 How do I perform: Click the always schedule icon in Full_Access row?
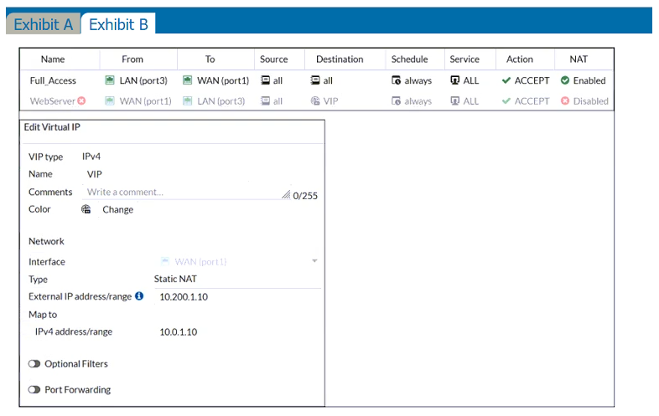pyautogui.click(x=396, y=80)
